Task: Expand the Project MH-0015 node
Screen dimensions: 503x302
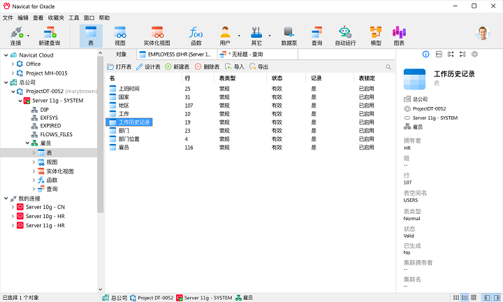Action: (13, 73)
